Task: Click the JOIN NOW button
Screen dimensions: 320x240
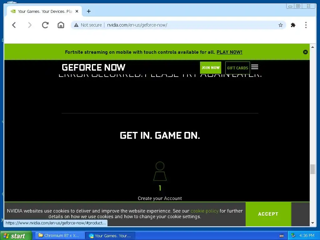Action: click(x=210, y=67)
